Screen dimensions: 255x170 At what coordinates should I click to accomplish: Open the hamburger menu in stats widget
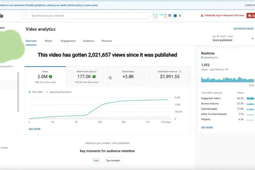point(180,16)
